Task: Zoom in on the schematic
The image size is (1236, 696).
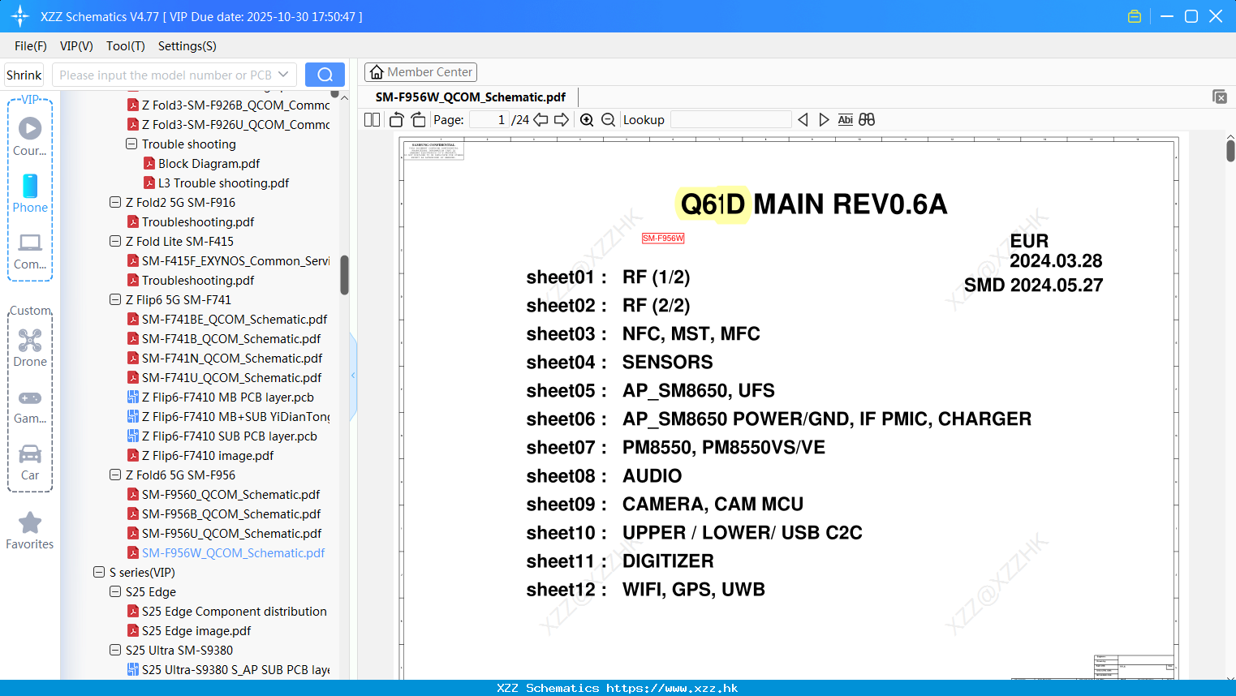Action: click(x=587, y=120)
